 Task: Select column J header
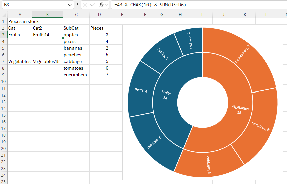(x=223, y=15)
